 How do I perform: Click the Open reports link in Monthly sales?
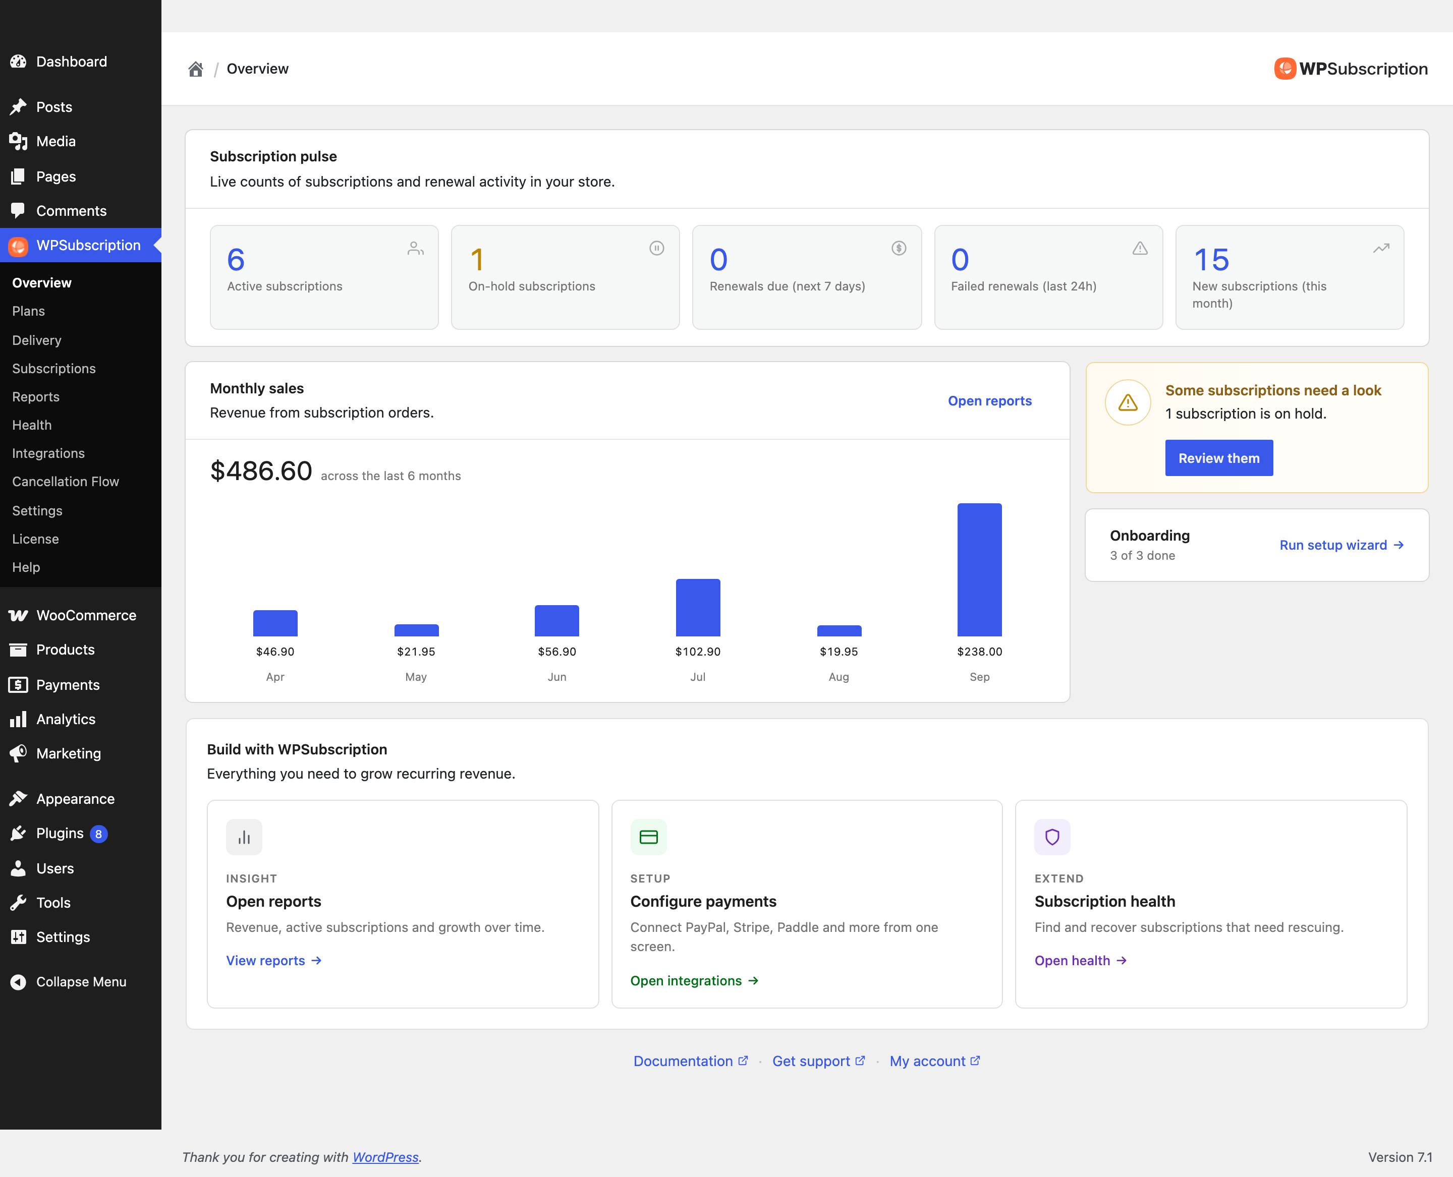coord(990,401)
